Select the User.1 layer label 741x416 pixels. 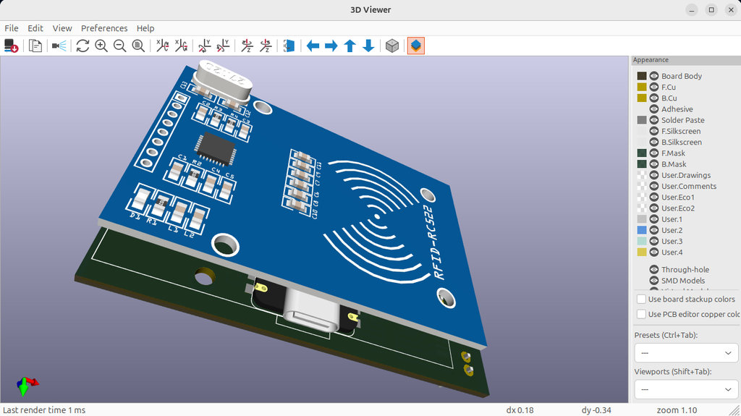tap(672, 219)
